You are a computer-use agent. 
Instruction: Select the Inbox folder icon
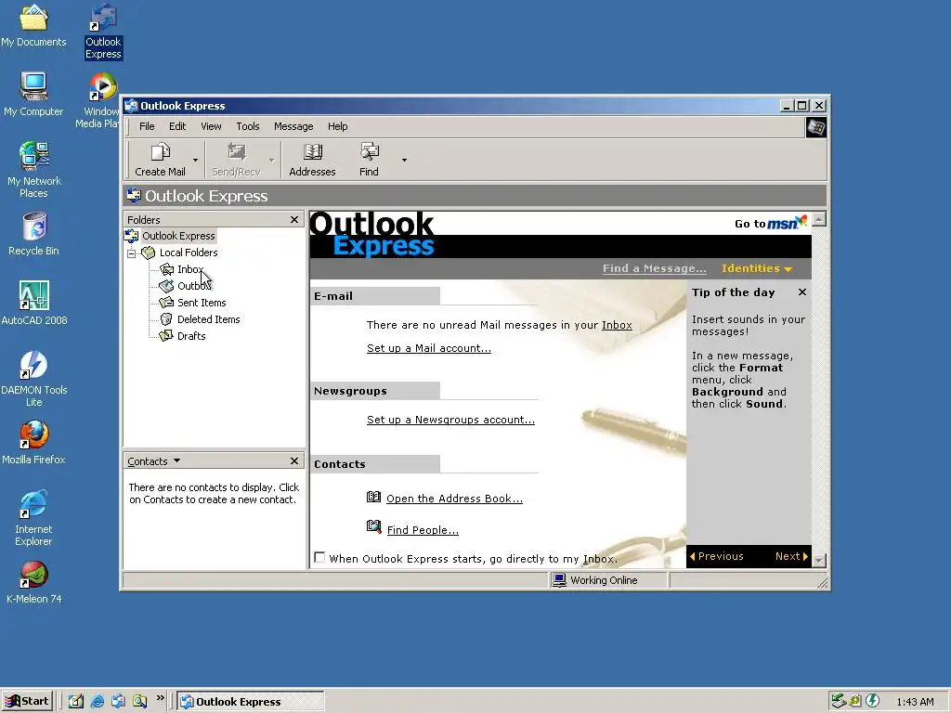coord(167,269)
